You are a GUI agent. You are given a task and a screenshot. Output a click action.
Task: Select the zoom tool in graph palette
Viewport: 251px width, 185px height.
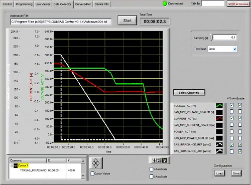(159, 160)
